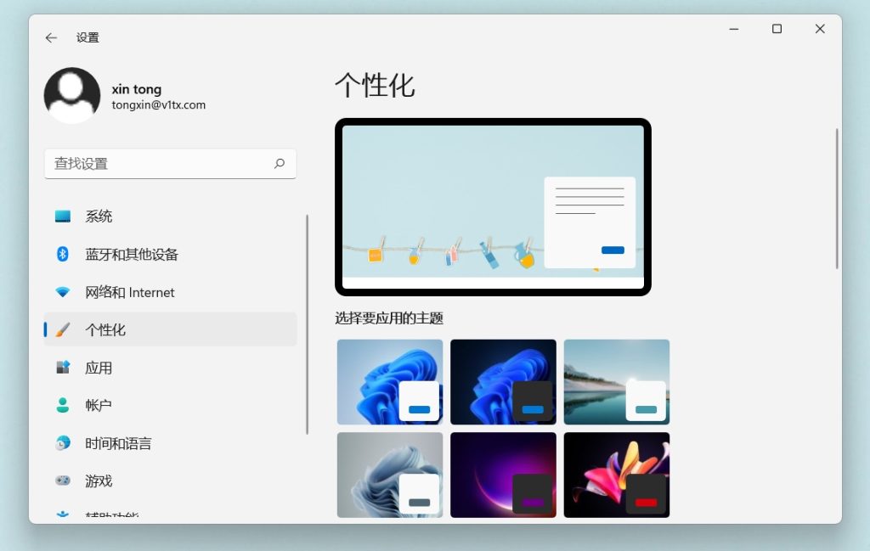Apply the lake landscape theme

[617, 382]
